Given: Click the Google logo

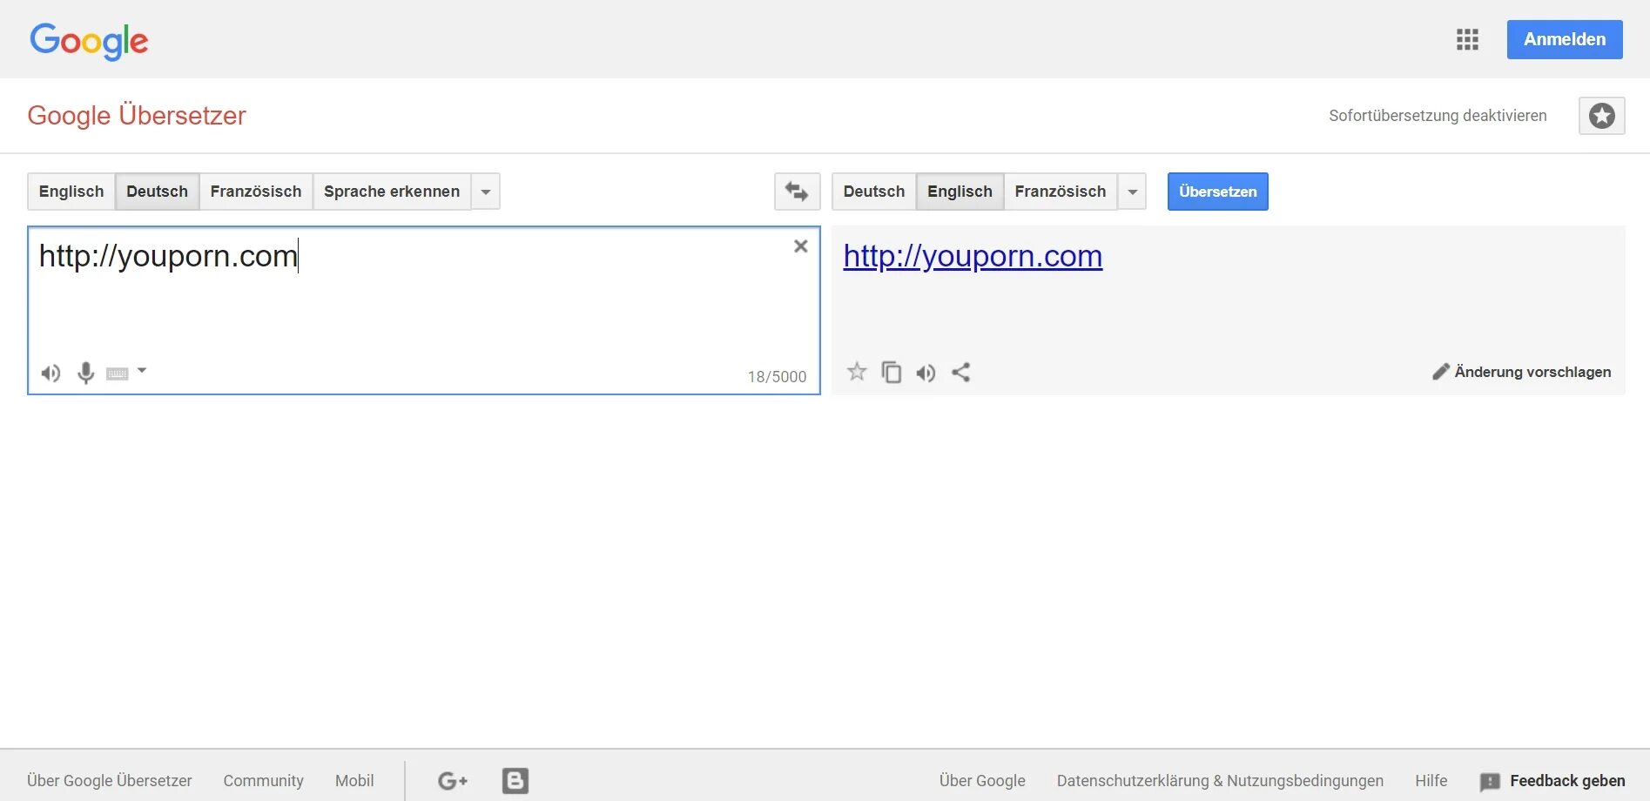Looking at the screenshot, I should click(89, 40).
